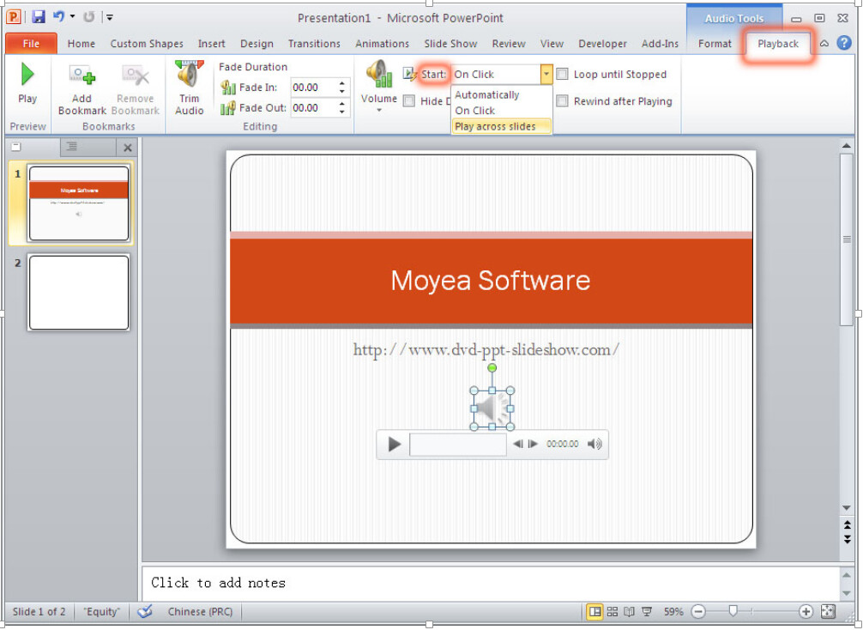Check Rewind after Playing option

(563, 101)
